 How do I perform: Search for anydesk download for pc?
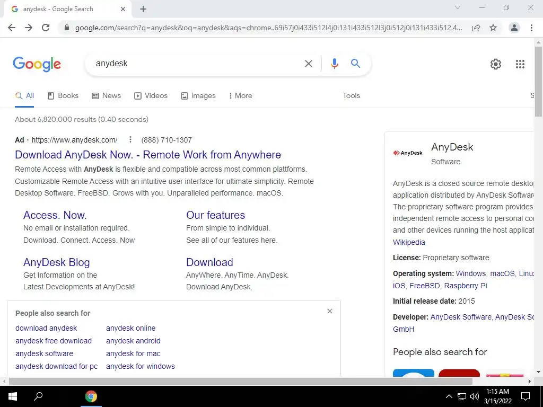click(56, 366)
